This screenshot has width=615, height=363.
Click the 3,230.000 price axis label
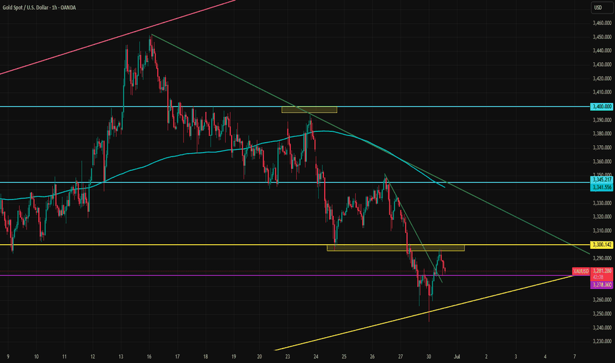(602, 341)
